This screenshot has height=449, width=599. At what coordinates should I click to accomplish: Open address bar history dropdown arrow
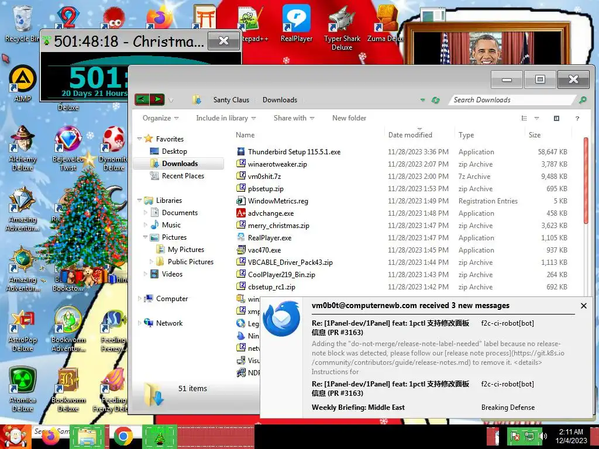coord(422,100)
